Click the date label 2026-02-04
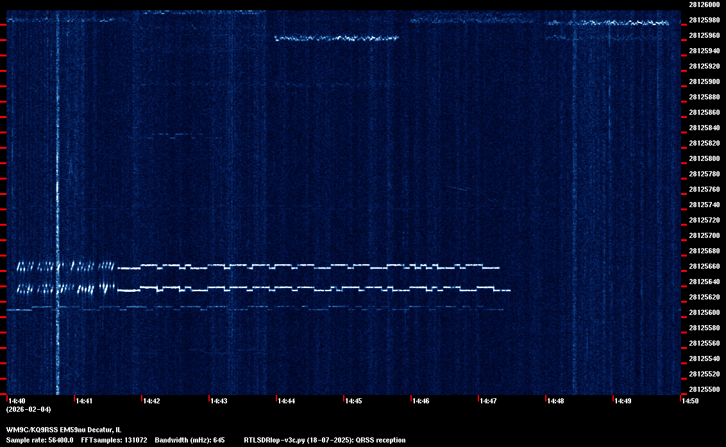Viewport: 726px width, 447px height. tap(28, 409)
